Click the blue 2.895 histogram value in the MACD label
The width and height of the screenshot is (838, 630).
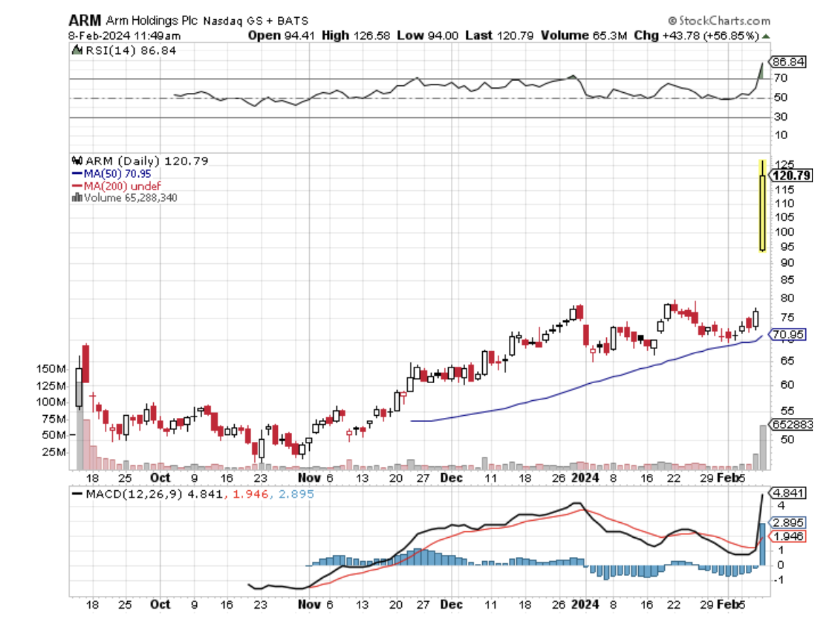pos(296,494)
